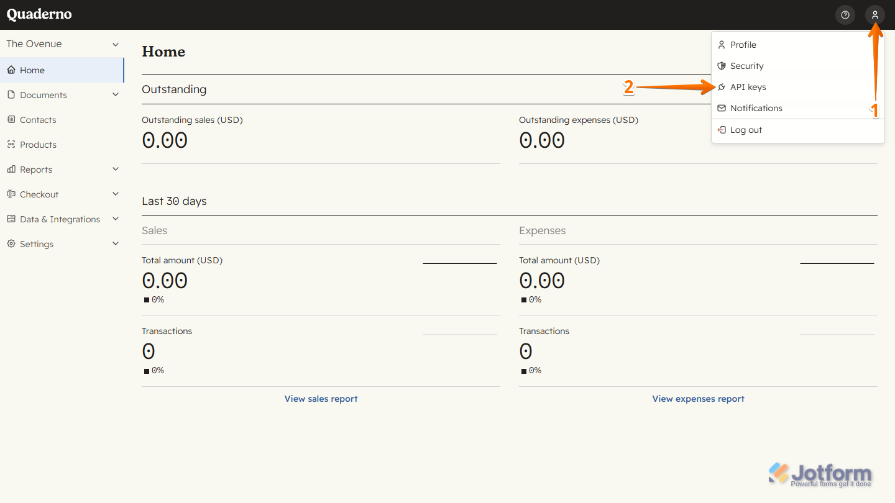Open API keys from the account menu

click(x=746, y=86)
